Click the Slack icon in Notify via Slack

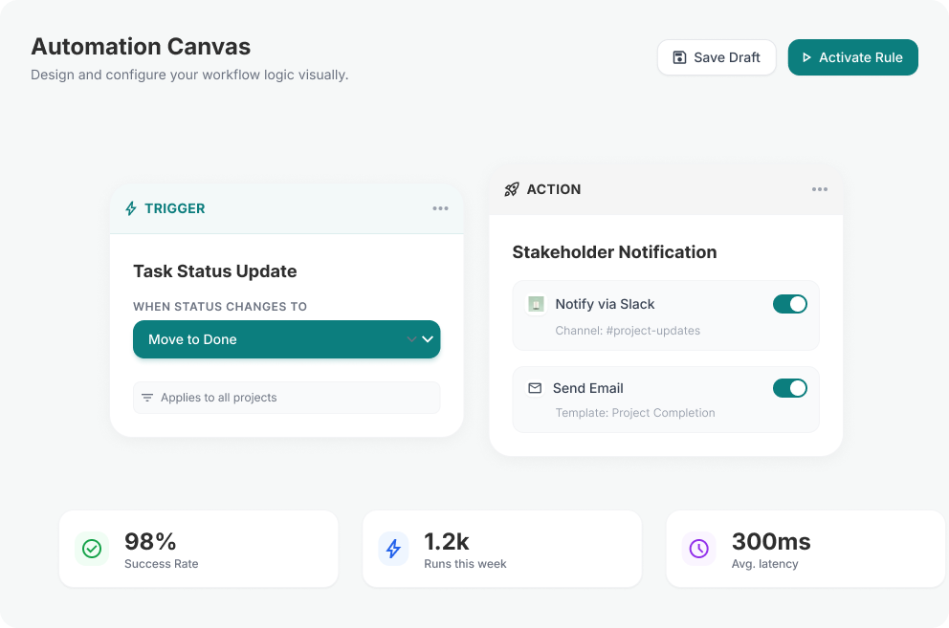536,304
